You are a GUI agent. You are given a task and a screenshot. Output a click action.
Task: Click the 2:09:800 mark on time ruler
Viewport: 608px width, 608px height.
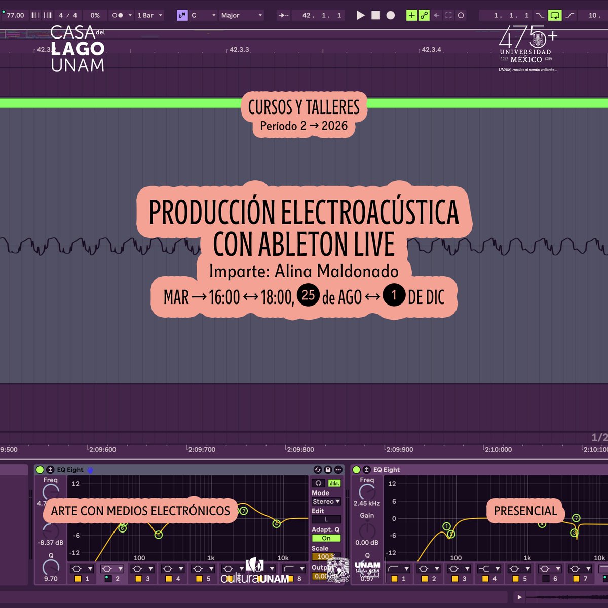[x=300, y=449]
